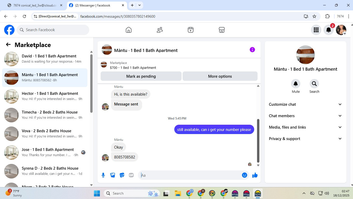
Task: Click the 'Hi, is this available?' message
Action: pyautogui.click(x=130, y=94)
